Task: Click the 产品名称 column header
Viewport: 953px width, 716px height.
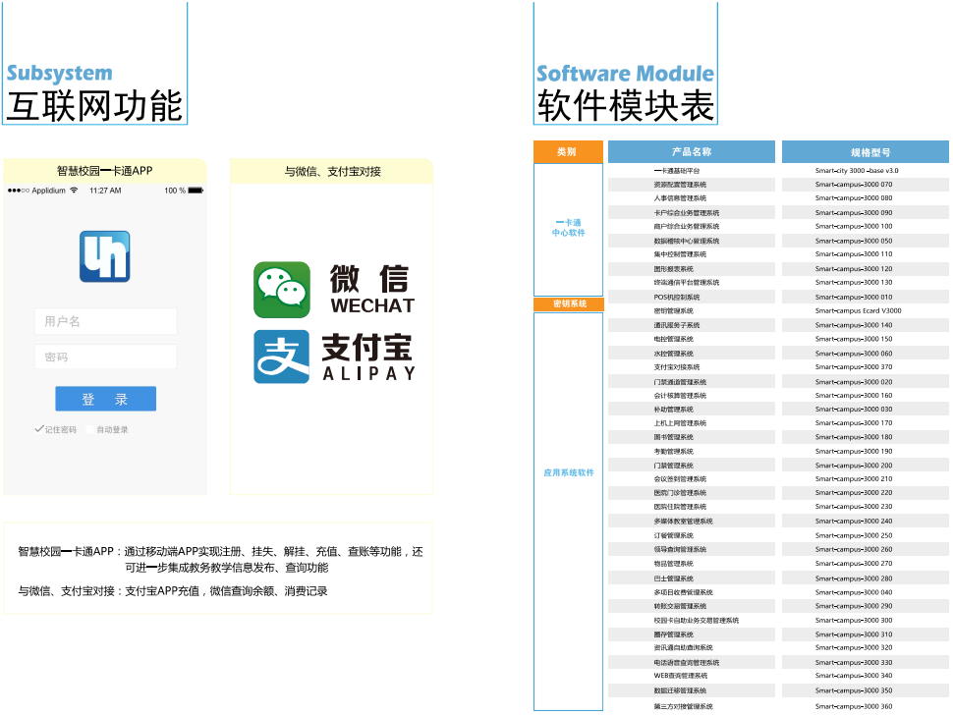Action: tap(692, 151)
